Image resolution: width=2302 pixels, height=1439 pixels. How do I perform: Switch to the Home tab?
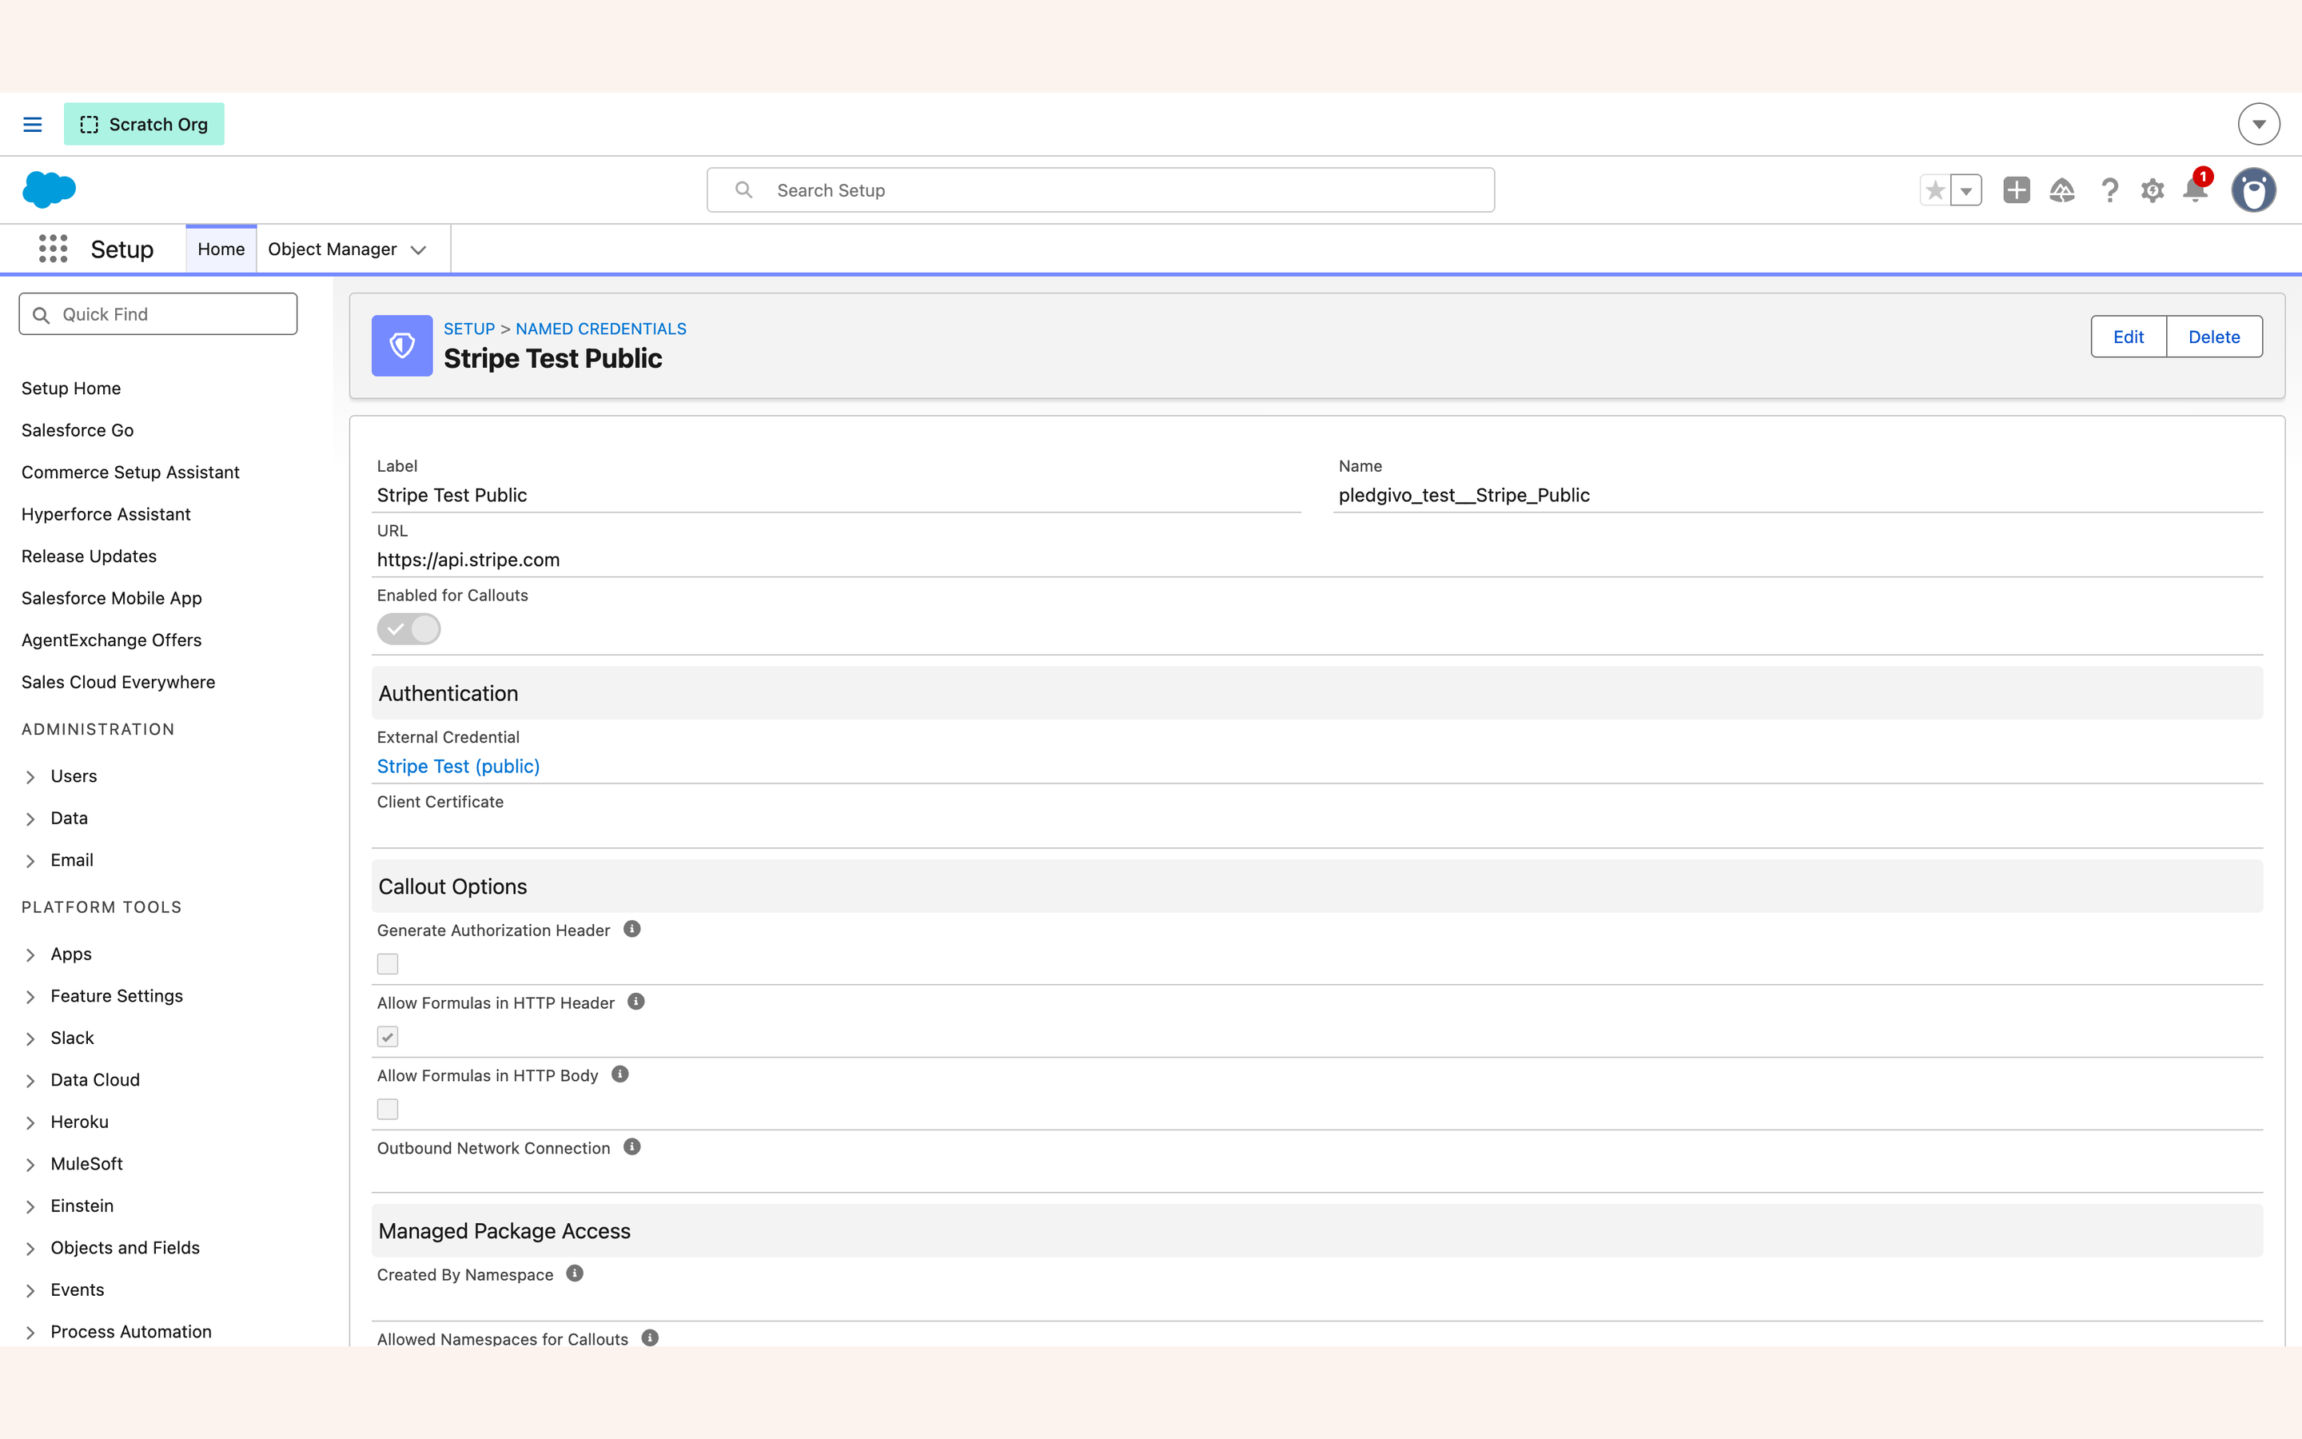pyautogui.click(x=221, y=249)
